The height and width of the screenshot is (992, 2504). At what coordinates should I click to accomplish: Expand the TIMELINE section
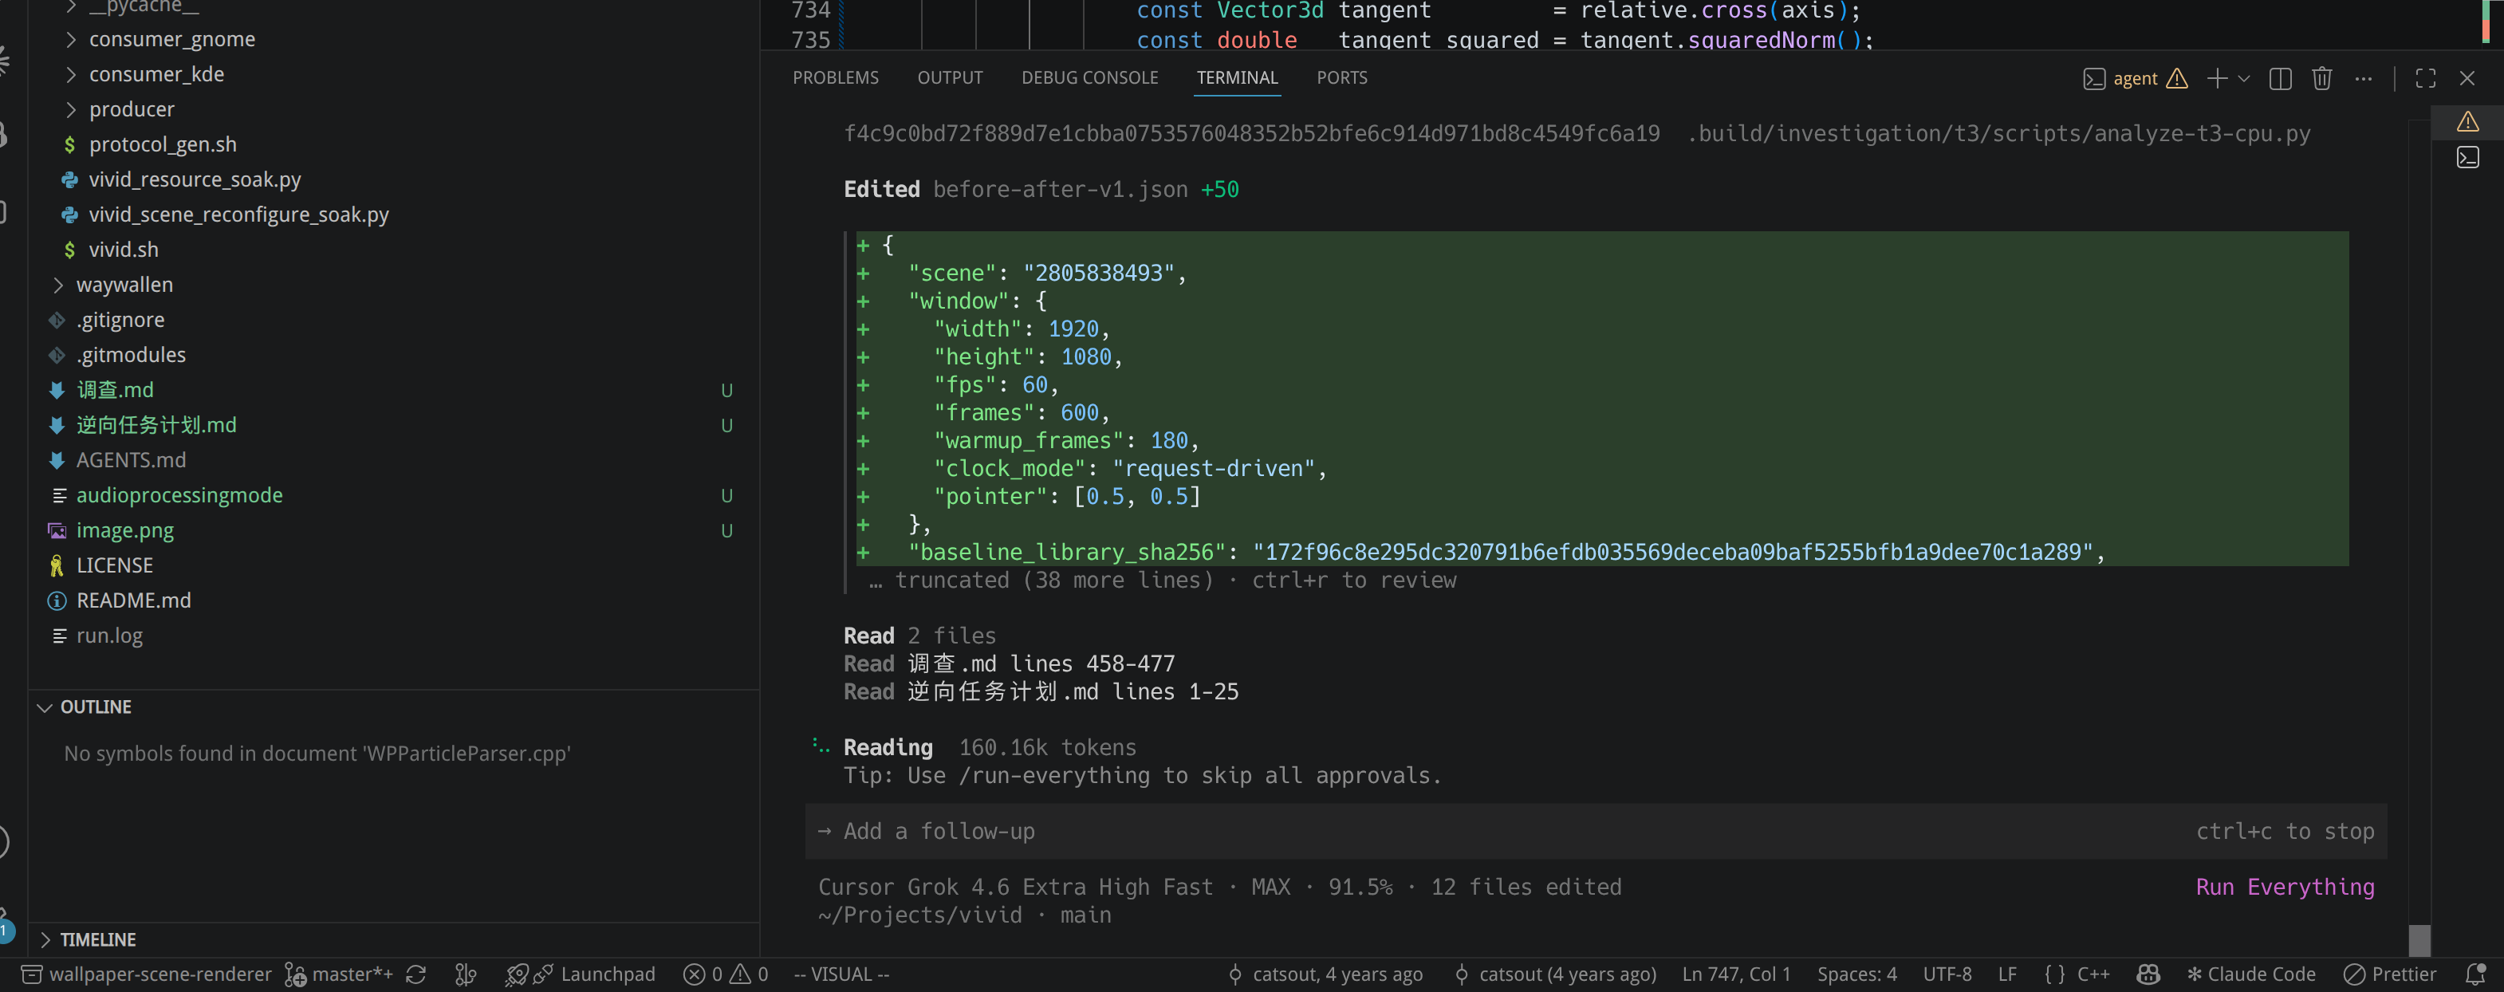click(x=97, y=939)
